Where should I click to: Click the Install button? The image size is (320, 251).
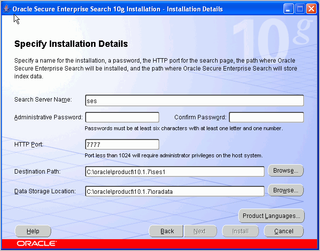pyautogui.click(x=240, y=231)
